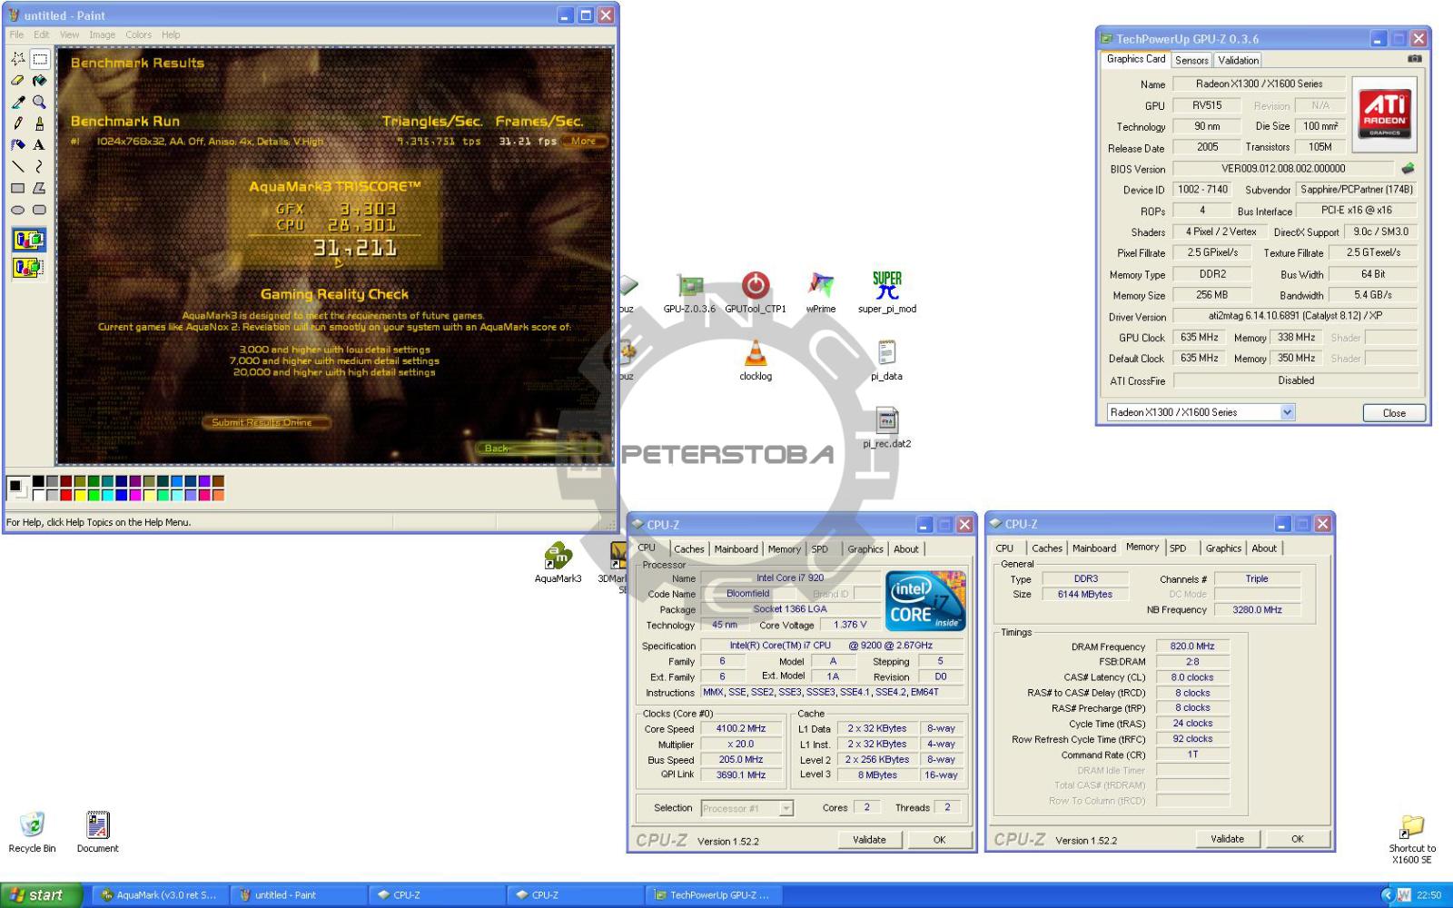This screenshot has width=1453, height=908.
Task: Switch to the Validation tab in GPU-Z
Action: pyautogui.click(x=1238, y=60)
